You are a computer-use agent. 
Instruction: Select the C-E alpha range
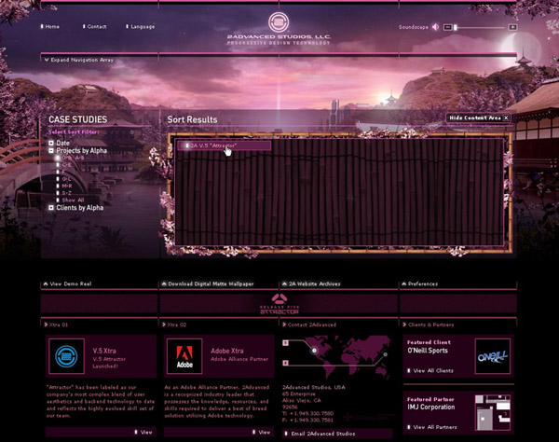click(x=64, y=165)
